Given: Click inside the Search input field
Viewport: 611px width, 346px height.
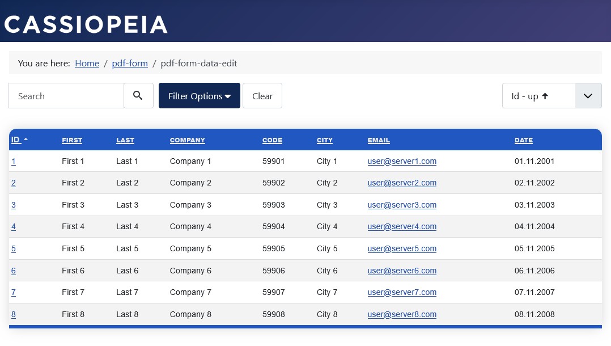Looking at the screenshot, I should [66, 95].
